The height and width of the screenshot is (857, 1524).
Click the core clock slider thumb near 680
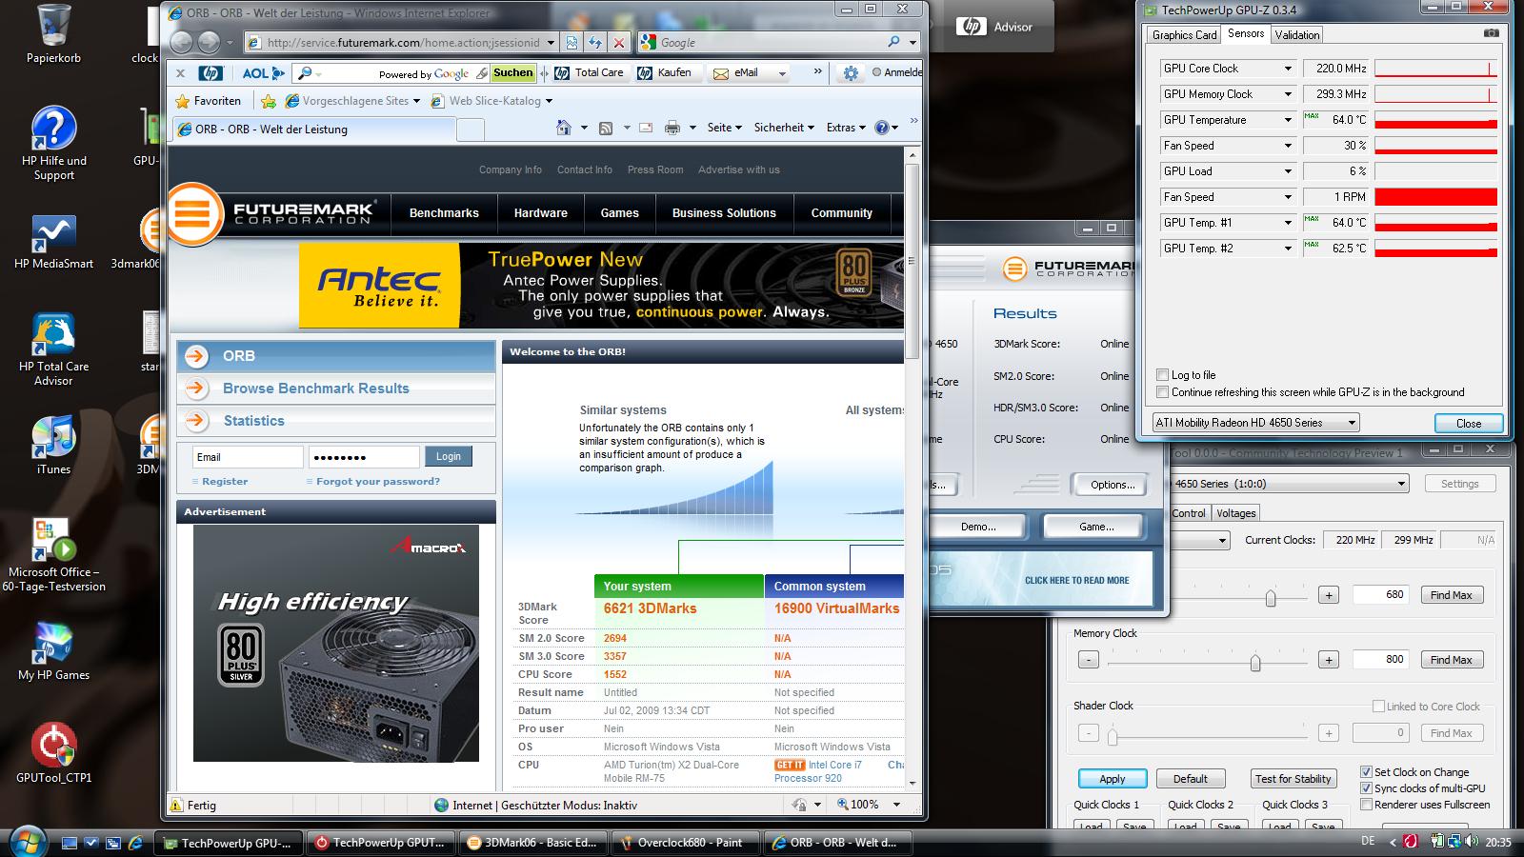(x=1270, y=597)
